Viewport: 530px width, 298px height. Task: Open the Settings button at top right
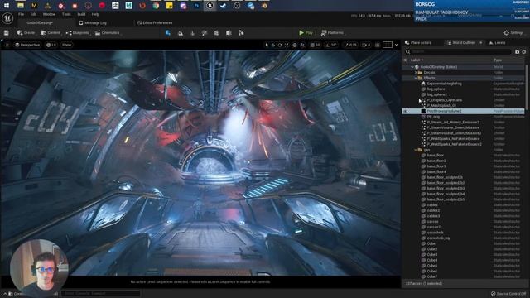point(513,33)
